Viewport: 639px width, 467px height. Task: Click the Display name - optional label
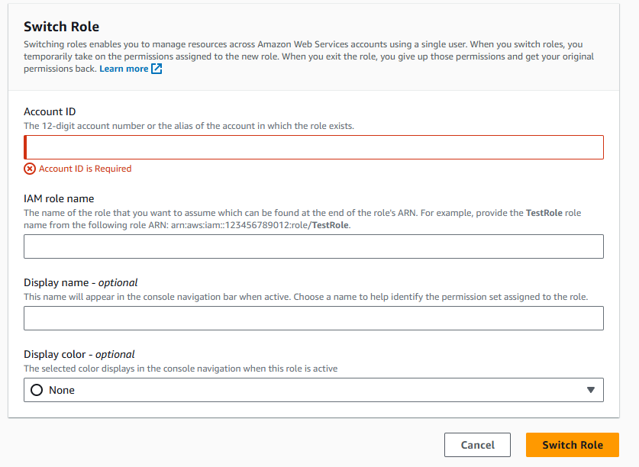(81, 282)
